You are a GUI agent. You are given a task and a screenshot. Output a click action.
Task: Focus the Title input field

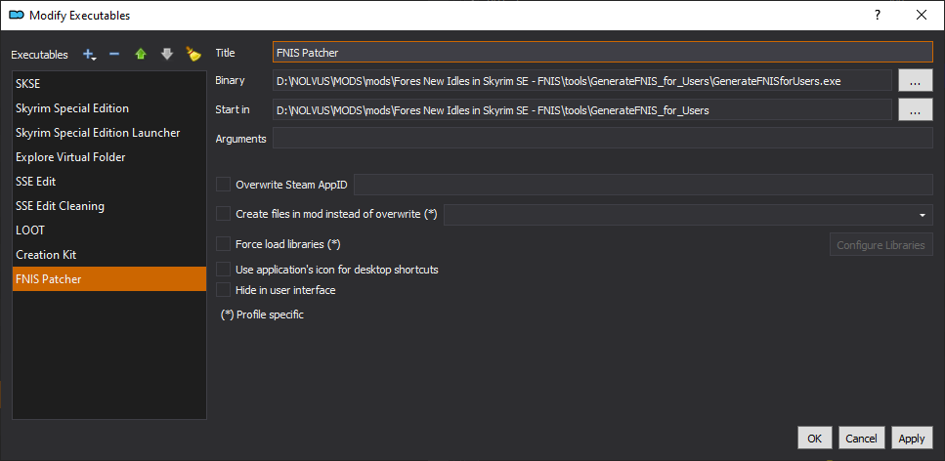coord(603,53)
